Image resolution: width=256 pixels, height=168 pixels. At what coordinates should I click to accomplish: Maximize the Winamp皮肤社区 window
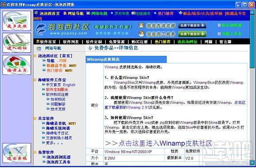tap(245, 4)
